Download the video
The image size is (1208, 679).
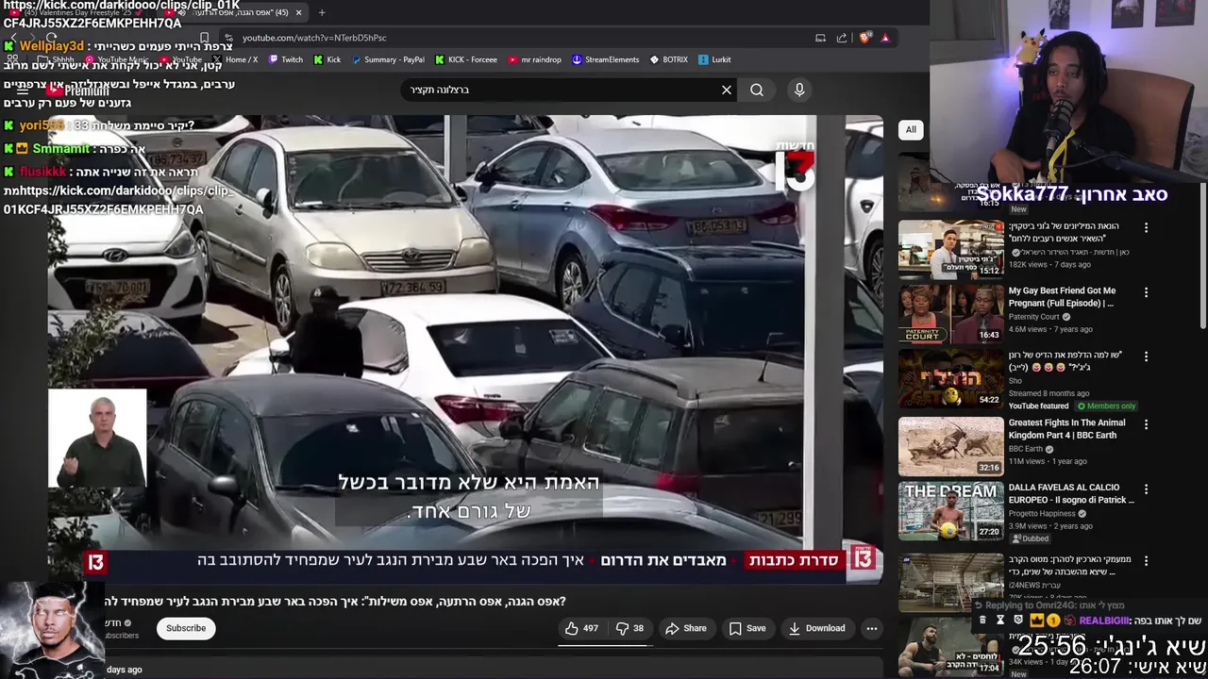(817, 628)
